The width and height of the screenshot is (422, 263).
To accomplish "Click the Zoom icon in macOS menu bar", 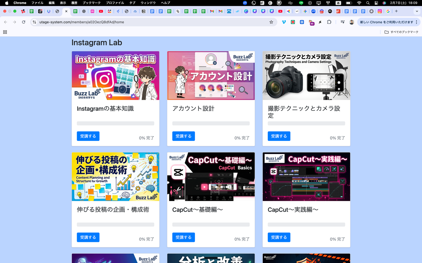I will pyautogui.click(x=245, y=3).
